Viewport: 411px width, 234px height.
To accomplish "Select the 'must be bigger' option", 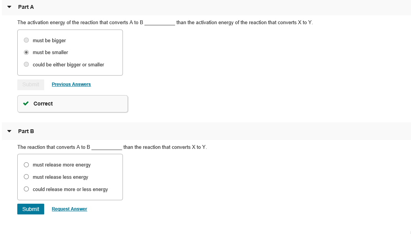I will [26, 40].
